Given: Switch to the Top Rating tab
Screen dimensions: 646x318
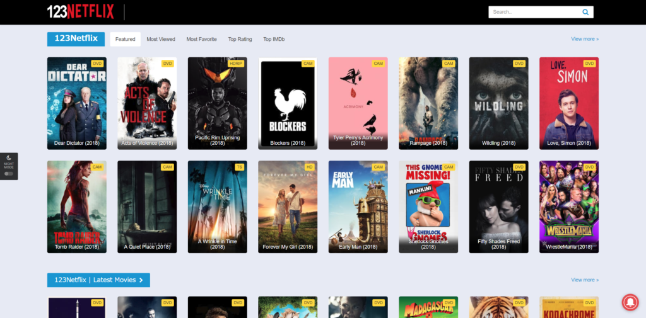Looking at the screenshot, I should point(240,39).
